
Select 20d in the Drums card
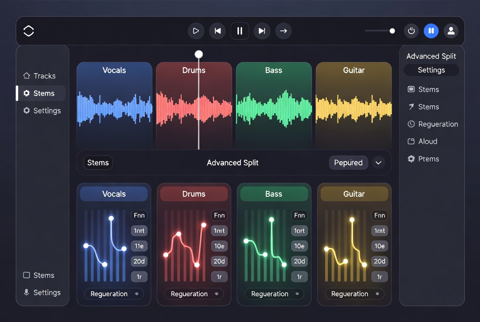tap(219, 261)
